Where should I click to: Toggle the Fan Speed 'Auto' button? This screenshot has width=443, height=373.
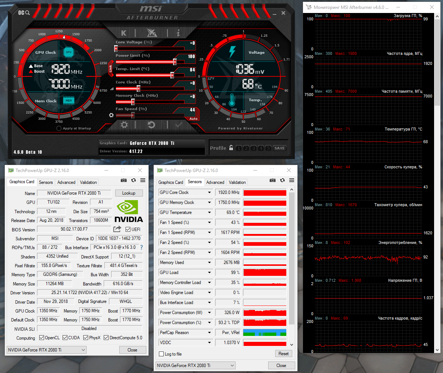pyautogui.click(x=193, y=119)
